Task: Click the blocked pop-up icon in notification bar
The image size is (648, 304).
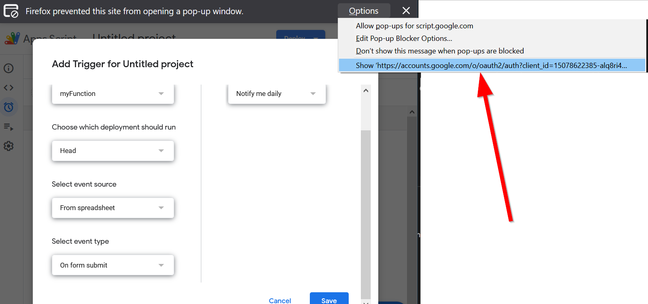Action: [11, 11]
